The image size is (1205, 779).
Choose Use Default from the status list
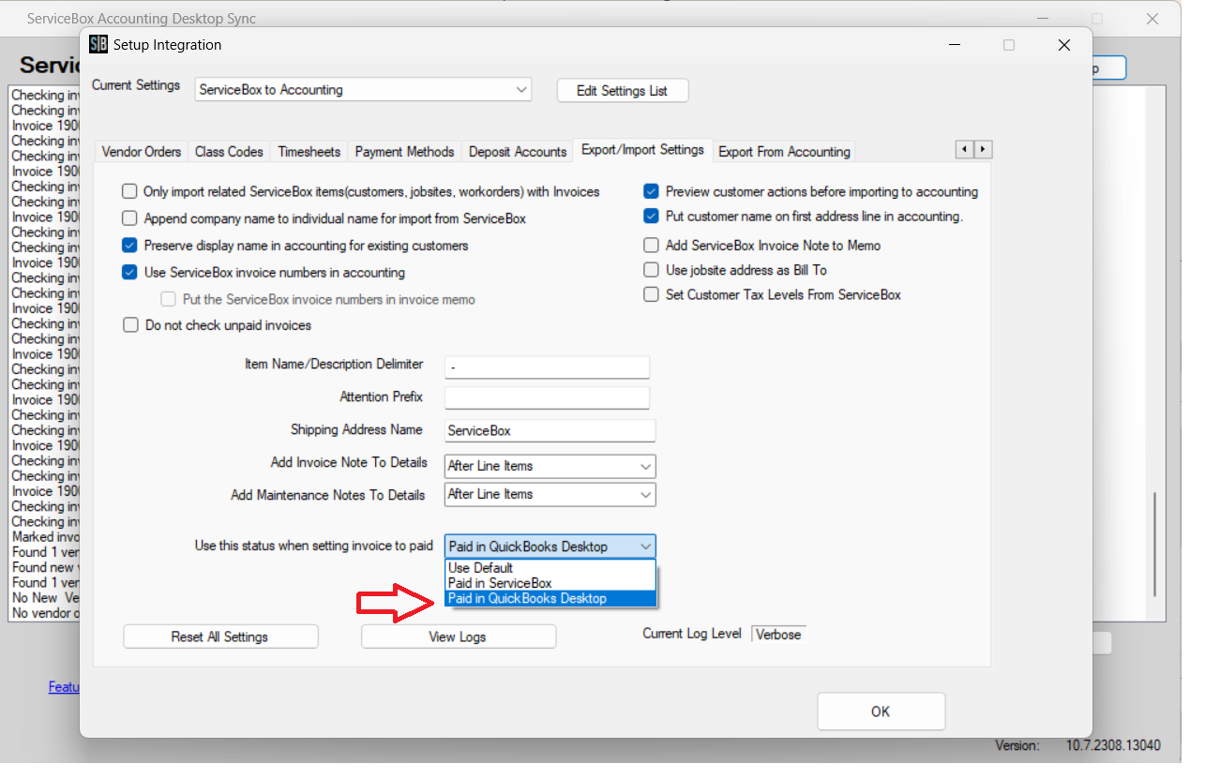(550, 568)
